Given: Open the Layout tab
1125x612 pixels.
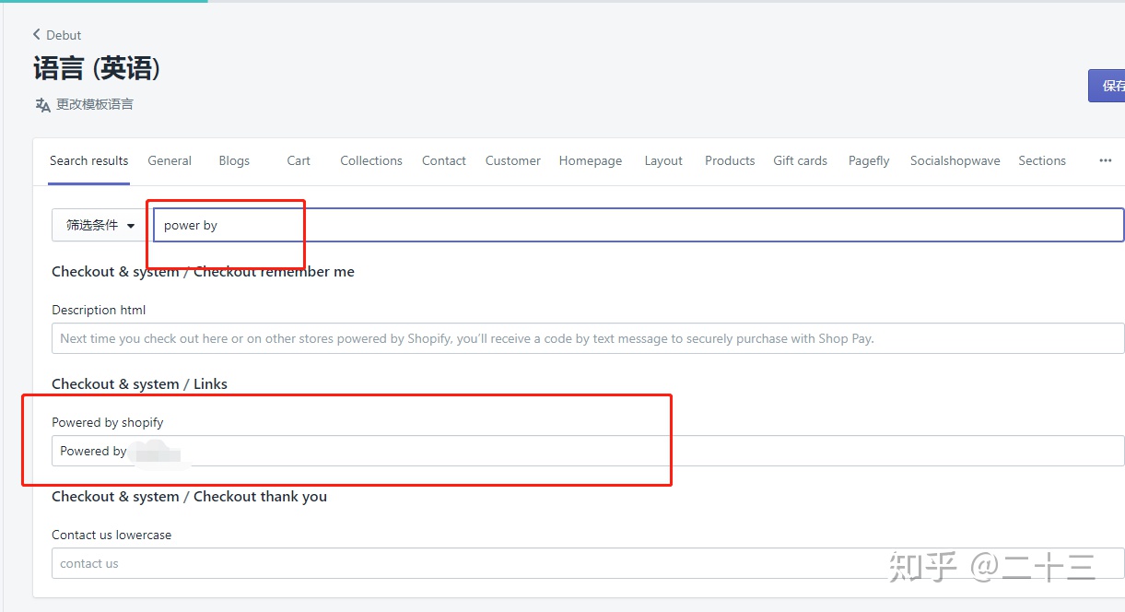Looking at the screenshot, I should pos(663,160).
